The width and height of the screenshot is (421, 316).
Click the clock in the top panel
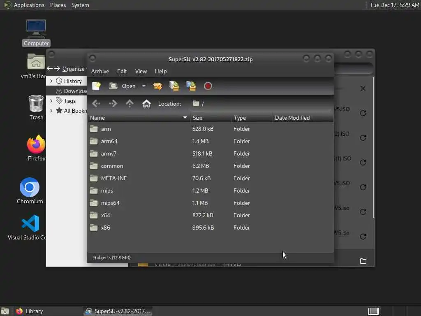coord(394,5)
